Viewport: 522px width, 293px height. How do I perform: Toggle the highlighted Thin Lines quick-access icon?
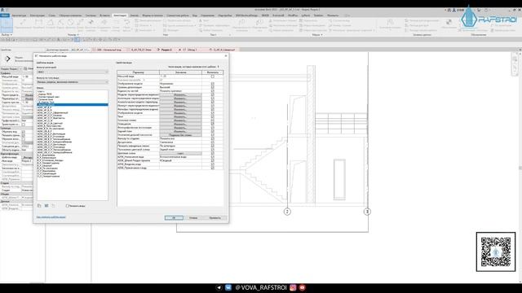77,40
